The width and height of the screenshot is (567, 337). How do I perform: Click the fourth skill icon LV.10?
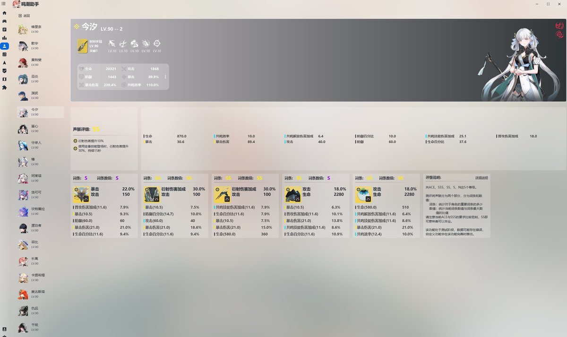(x=146, y=43)
